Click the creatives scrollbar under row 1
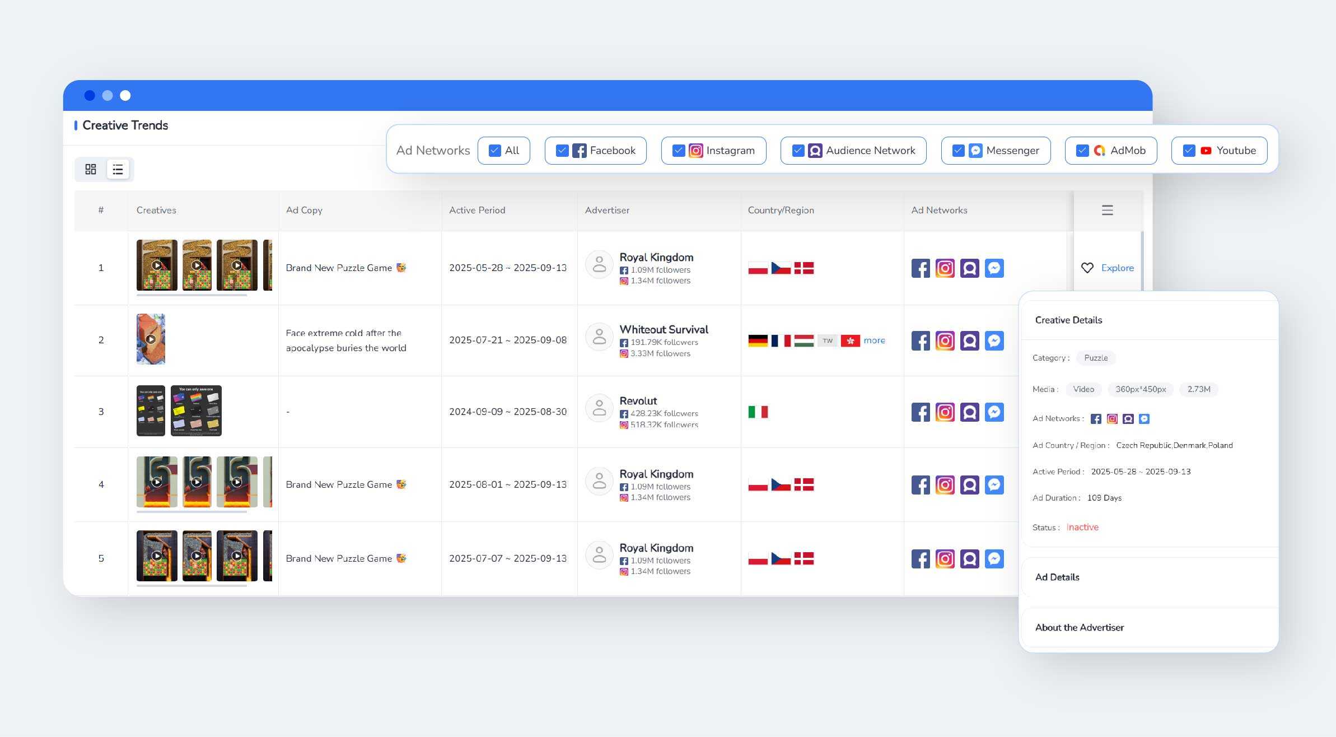Image resolution: width=1336 pixels, height=737 pixels. pos(191,295)
